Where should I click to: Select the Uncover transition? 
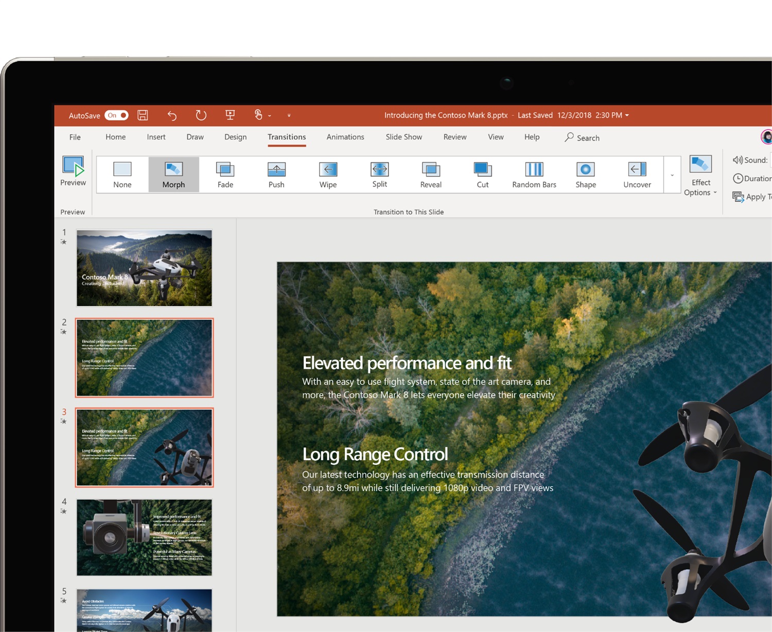(x=637, y=174)
